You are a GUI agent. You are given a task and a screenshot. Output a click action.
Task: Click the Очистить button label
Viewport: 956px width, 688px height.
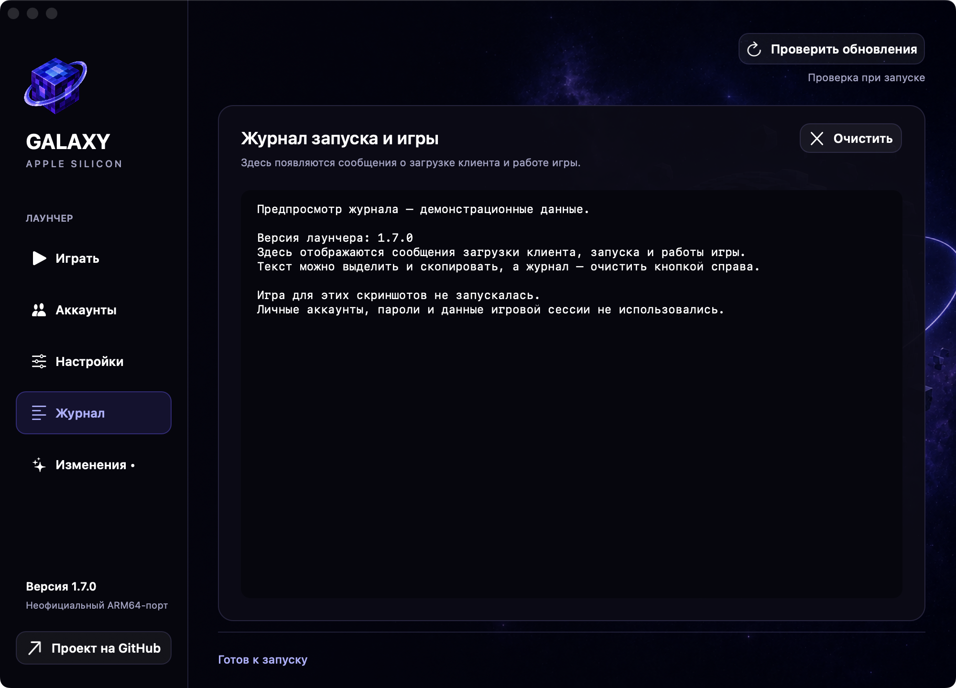coord(863,139)
